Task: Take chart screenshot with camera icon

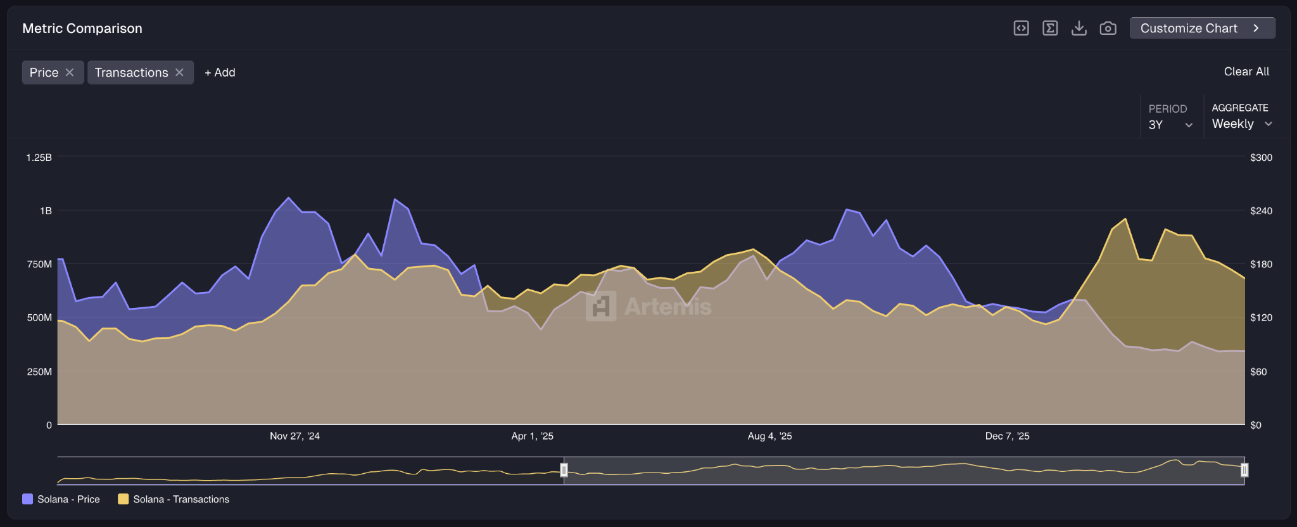Action: pos(1108,28)
